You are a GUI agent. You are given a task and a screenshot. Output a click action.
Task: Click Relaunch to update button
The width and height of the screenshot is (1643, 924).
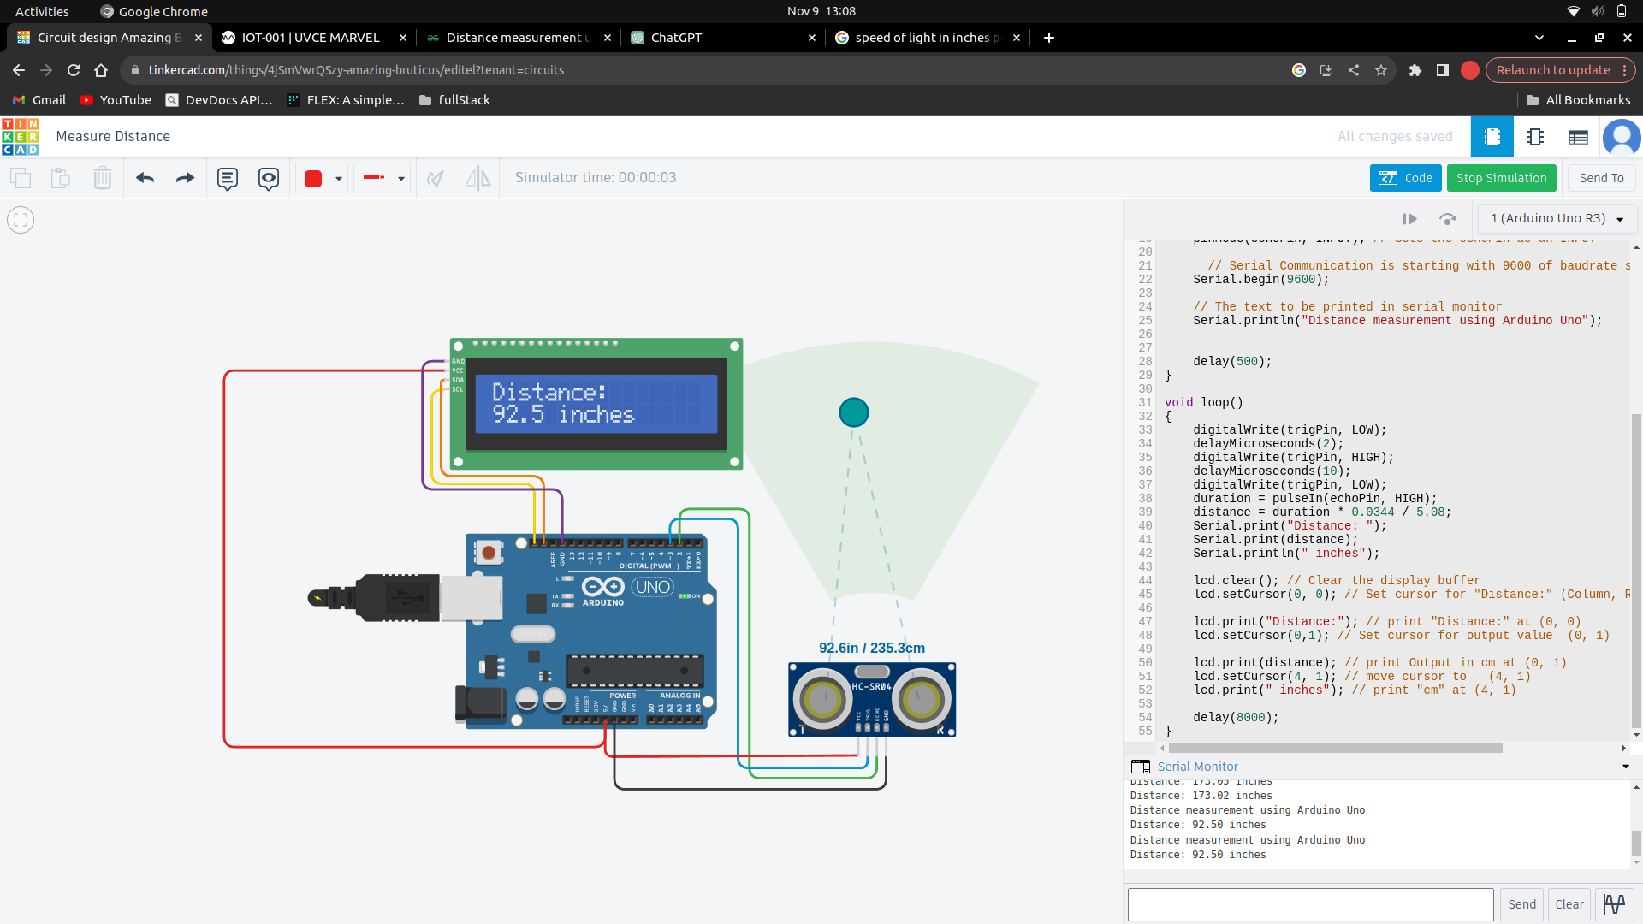pos(1560,70)
